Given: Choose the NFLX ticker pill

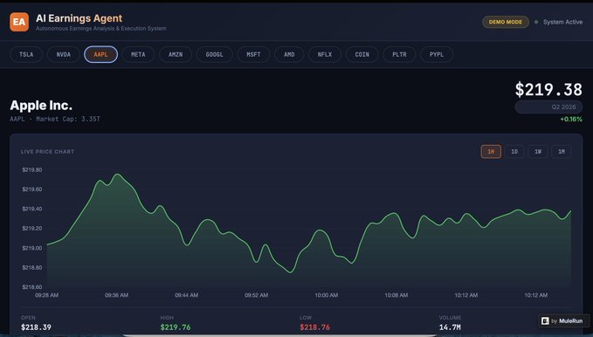Looking at the screenshot, I should 325,54.
